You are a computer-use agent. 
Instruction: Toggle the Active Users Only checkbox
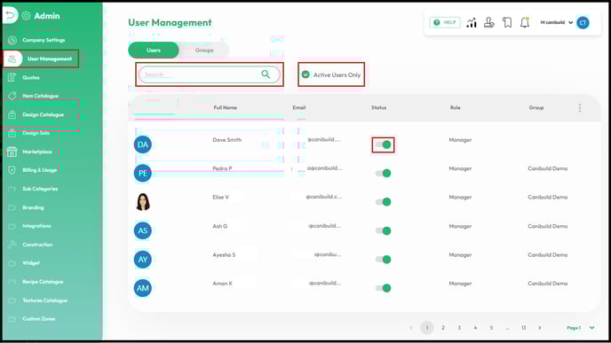click(305, 74)
